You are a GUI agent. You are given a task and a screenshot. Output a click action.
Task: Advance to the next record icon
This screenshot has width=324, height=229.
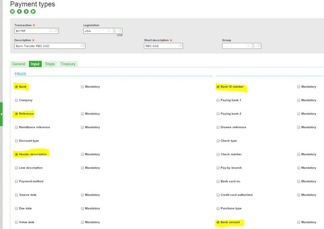26,11
